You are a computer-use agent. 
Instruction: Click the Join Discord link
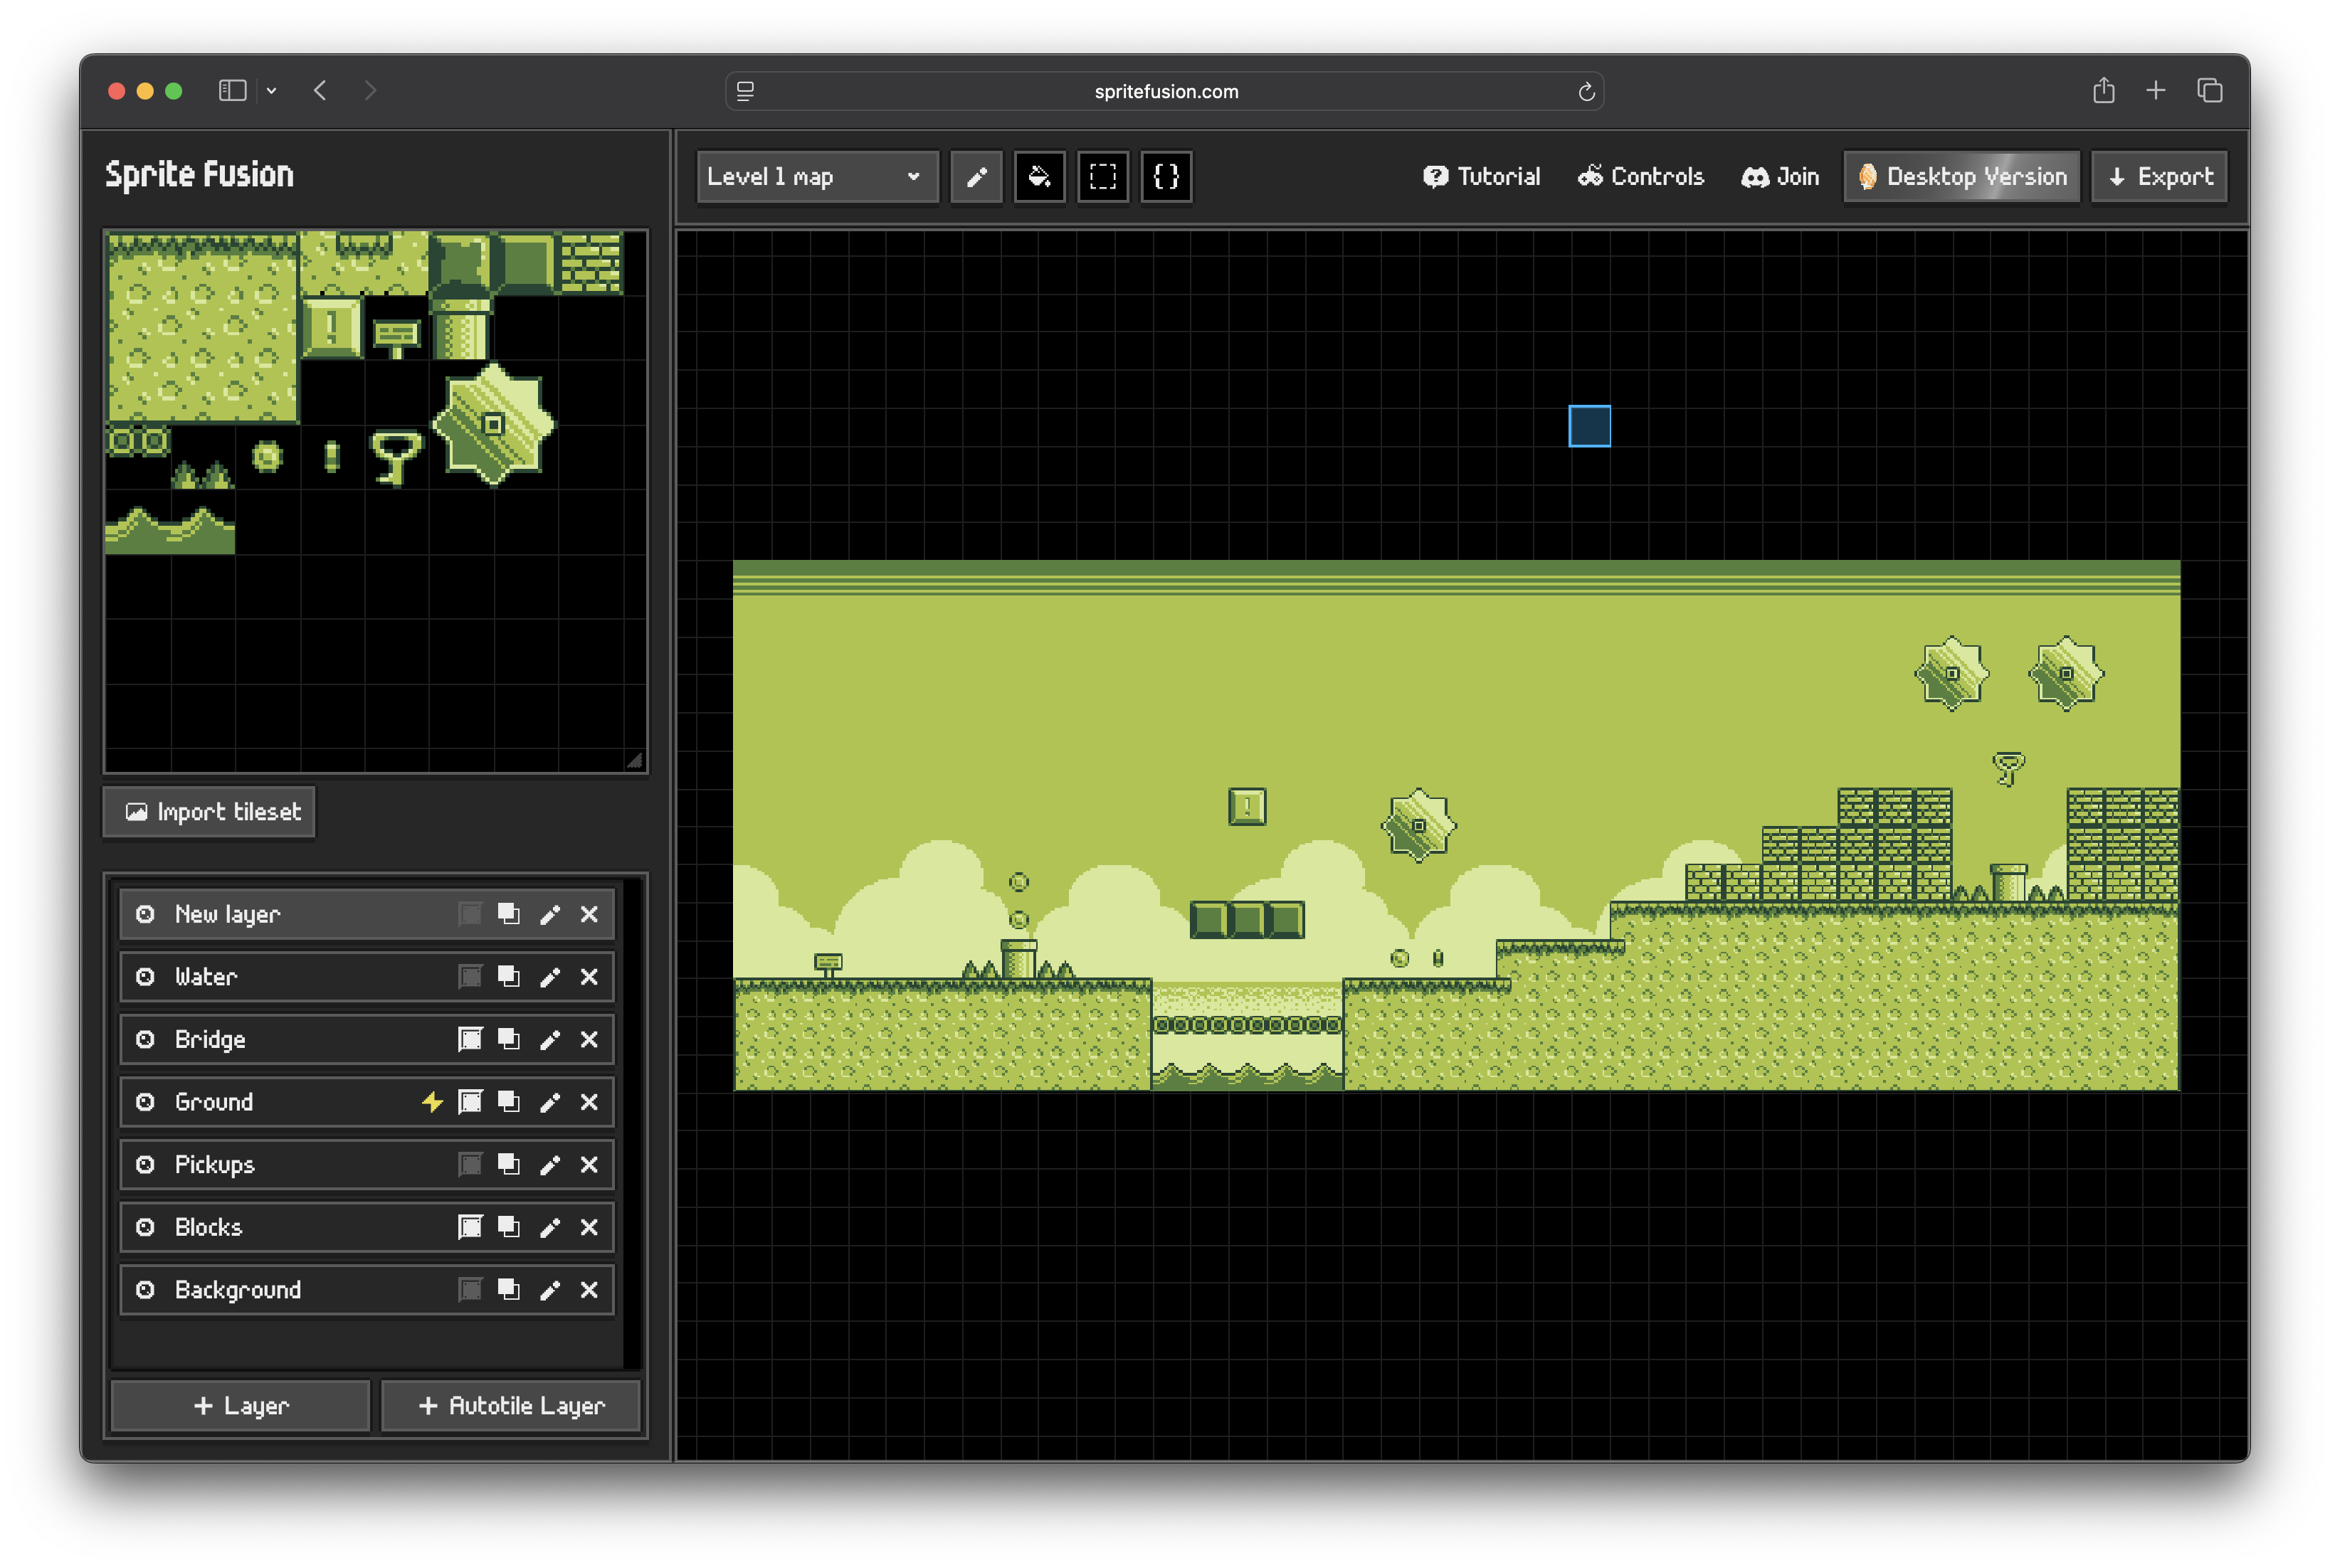tap(1780, 177)
